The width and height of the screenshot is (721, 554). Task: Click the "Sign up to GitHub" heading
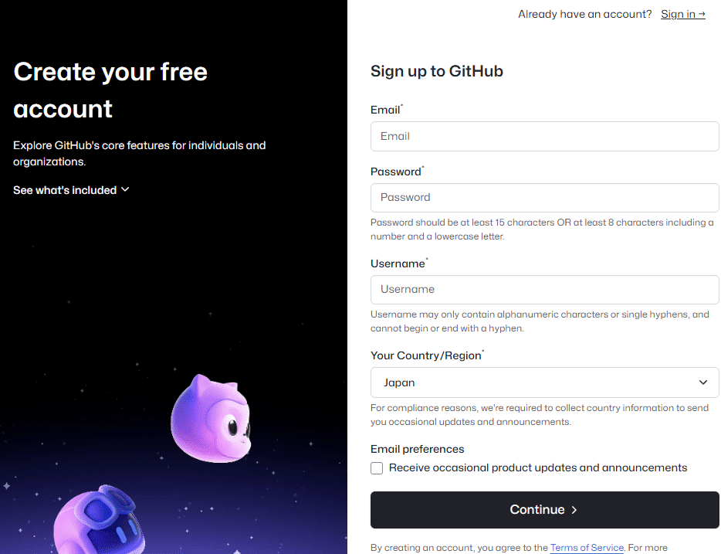[436, 70]
